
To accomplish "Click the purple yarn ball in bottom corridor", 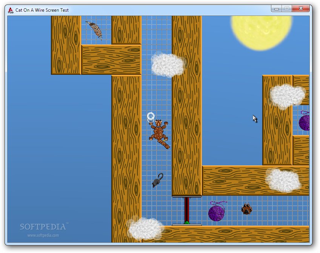I will click(x=217, y=211).
